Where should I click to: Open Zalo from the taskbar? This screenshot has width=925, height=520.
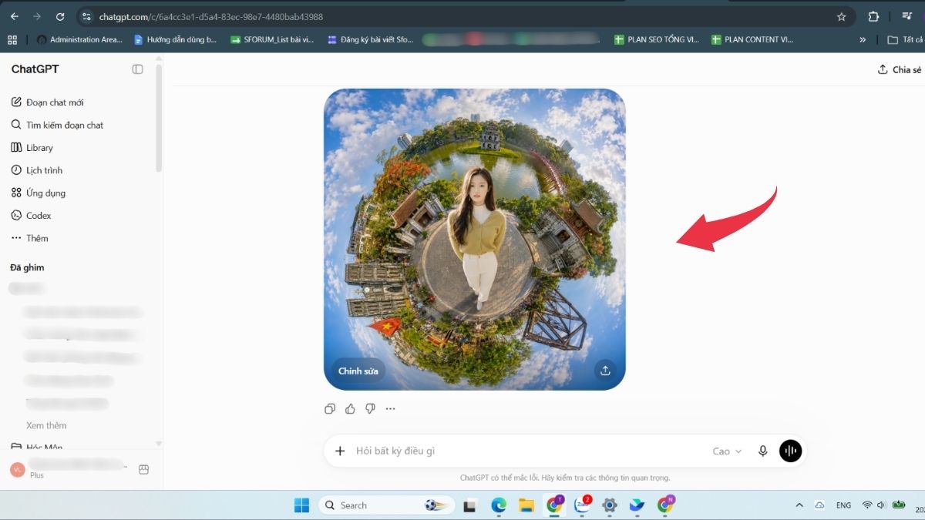click(x=582, y=505)
